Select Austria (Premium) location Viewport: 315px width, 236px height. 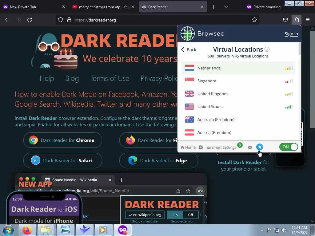click(238, 132)
